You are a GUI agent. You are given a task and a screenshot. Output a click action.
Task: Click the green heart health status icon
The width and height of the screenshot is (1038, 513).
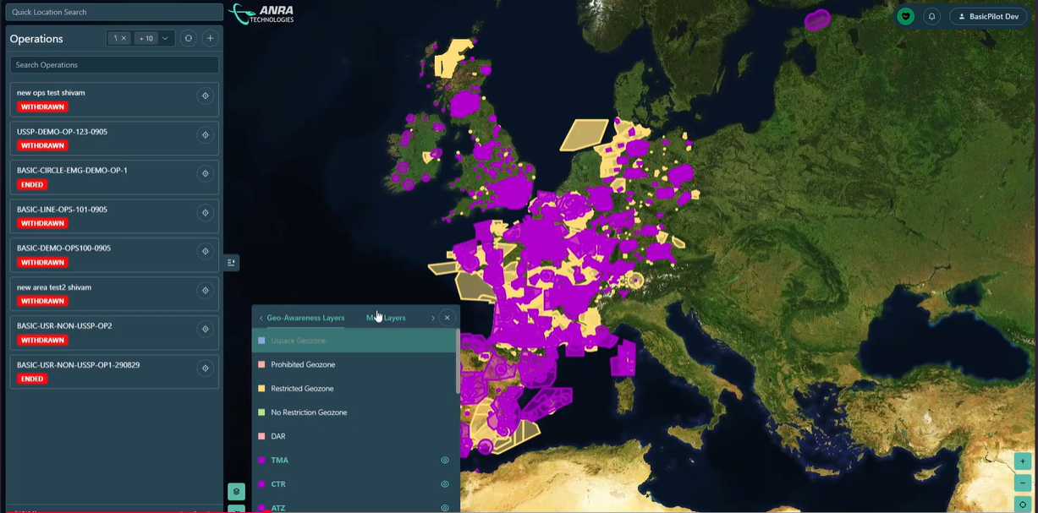905,16
